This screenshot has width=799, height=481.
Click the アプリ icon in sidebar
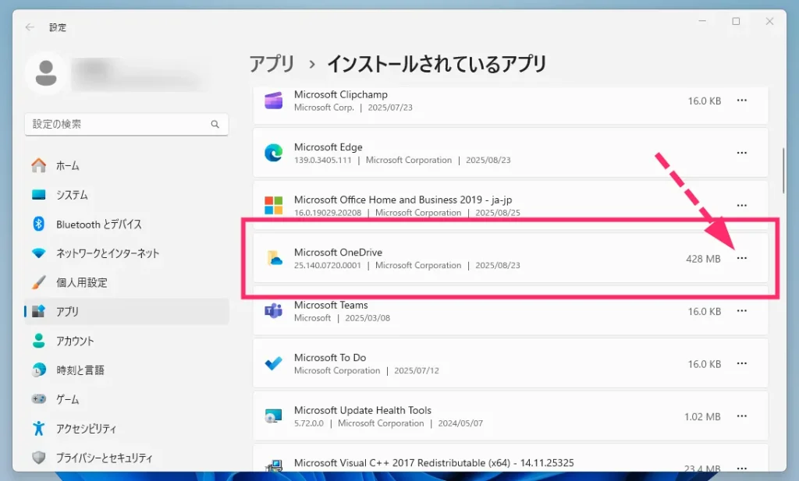[39, 311]
